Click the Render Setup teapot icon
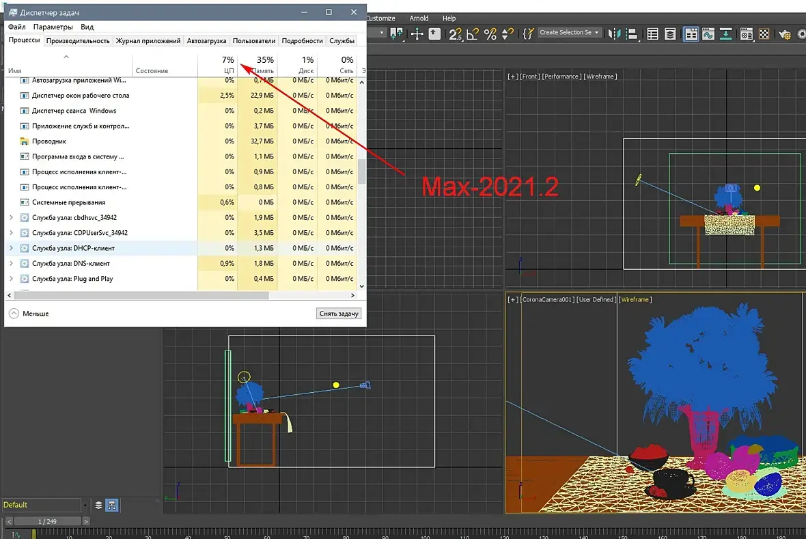The height and width of the screenshot is (539, 806). [x=783, y=33]
